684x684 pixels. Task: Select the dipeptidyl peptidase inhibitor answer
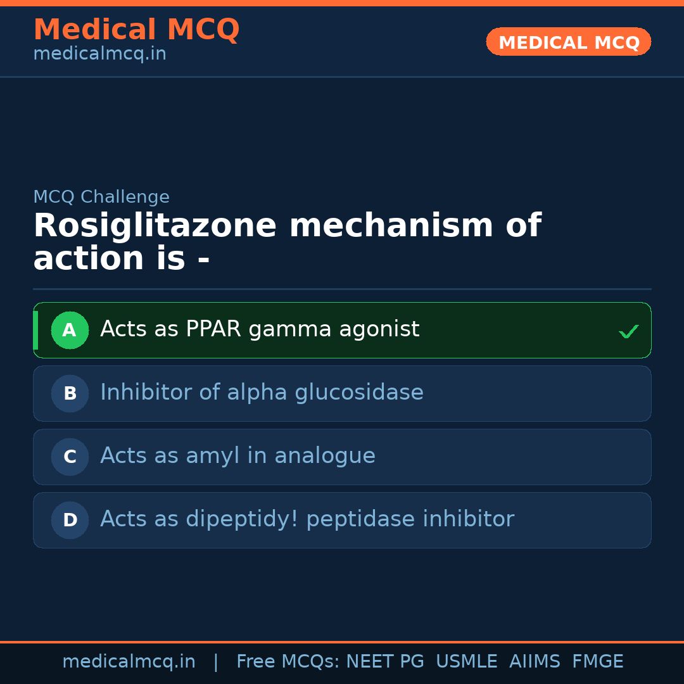pos(307,519)
